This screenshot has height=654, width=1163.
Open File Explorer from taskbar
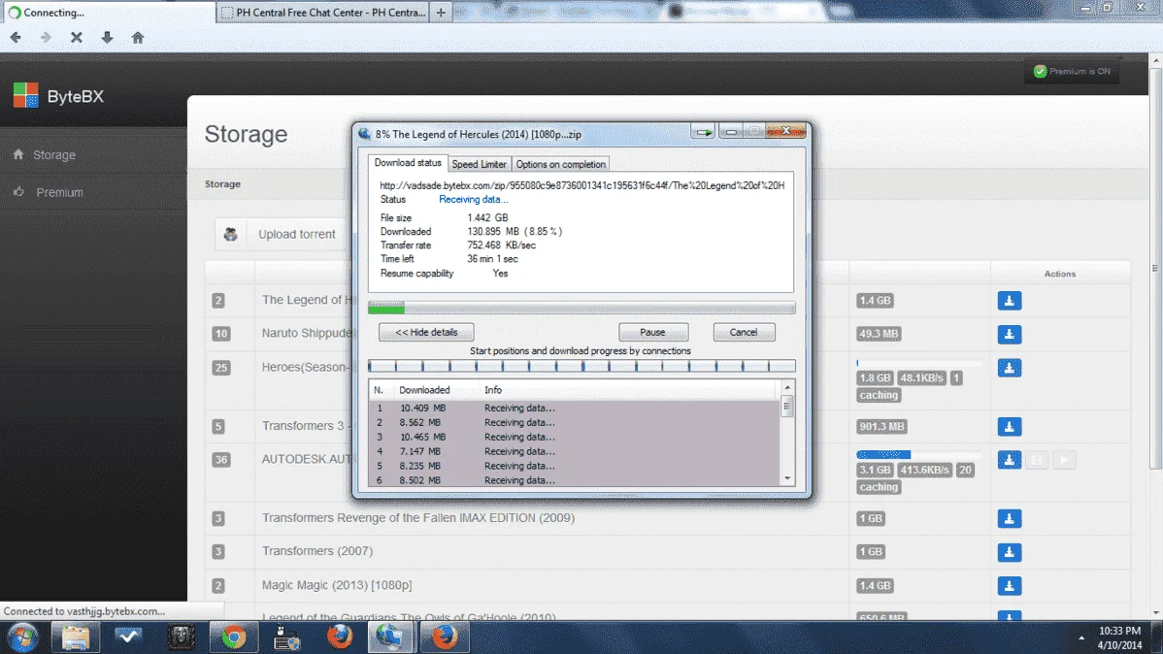click(x=76, y=637)
